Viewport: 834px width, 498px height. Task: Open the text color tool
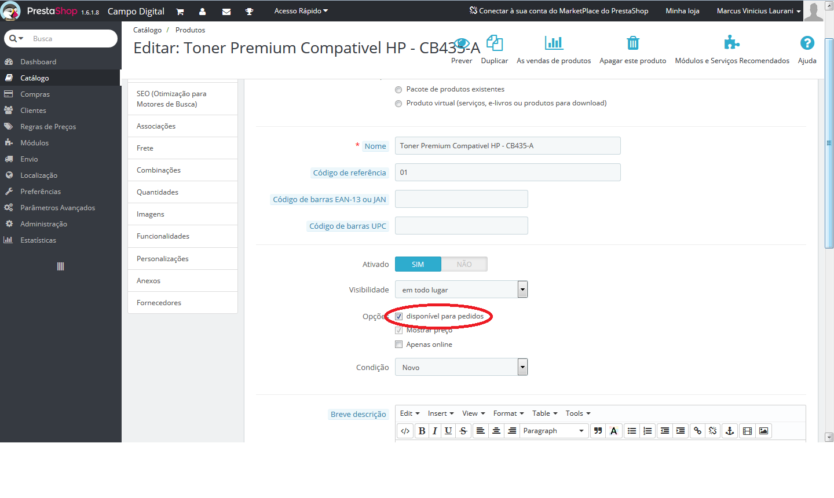click(x=614, y=431)
